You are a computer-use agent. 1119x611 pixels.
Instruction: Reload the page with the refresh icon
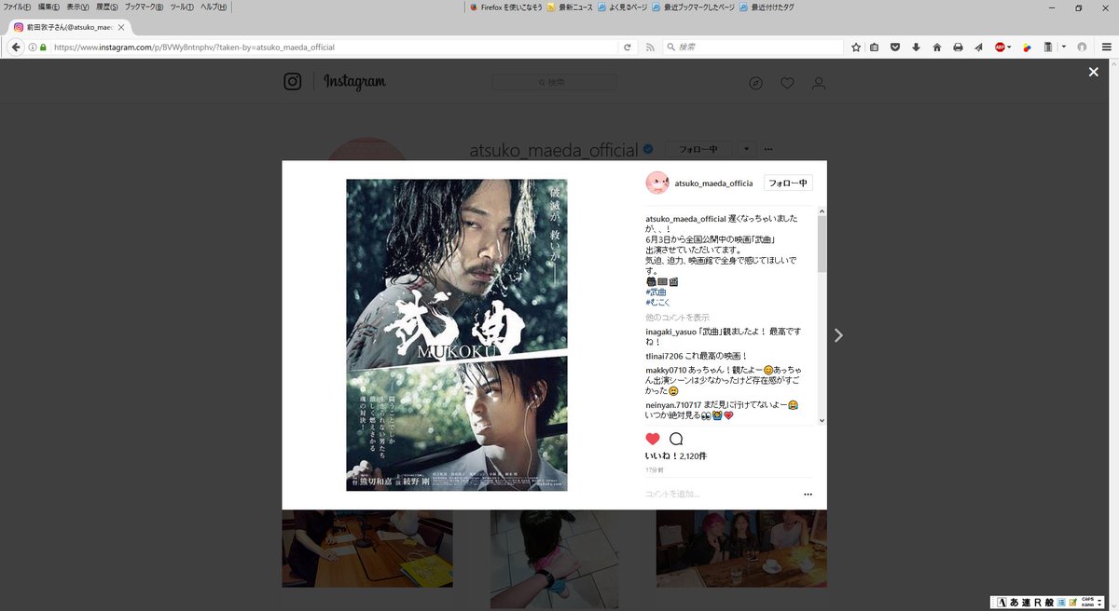pos(628,47)
